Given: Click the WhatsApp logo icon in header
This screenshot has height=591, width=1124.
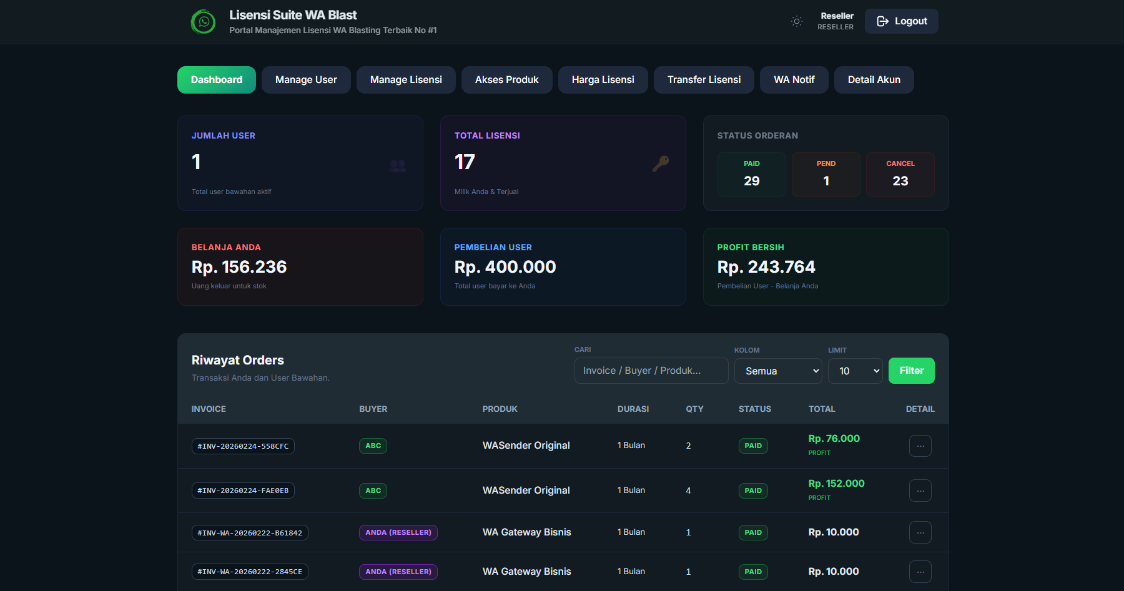Looking at the screenshot, I should [203, 22].
